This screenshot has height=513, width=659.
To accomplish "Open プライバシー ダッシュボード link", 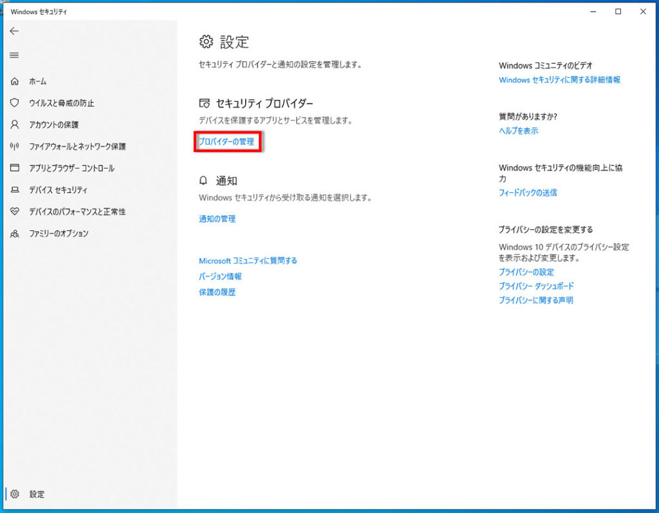I will click(x=536, y=286).
